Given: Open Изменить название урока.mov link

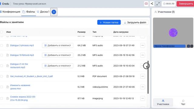Looking at the screenshot, I should (x=20, y=87).
